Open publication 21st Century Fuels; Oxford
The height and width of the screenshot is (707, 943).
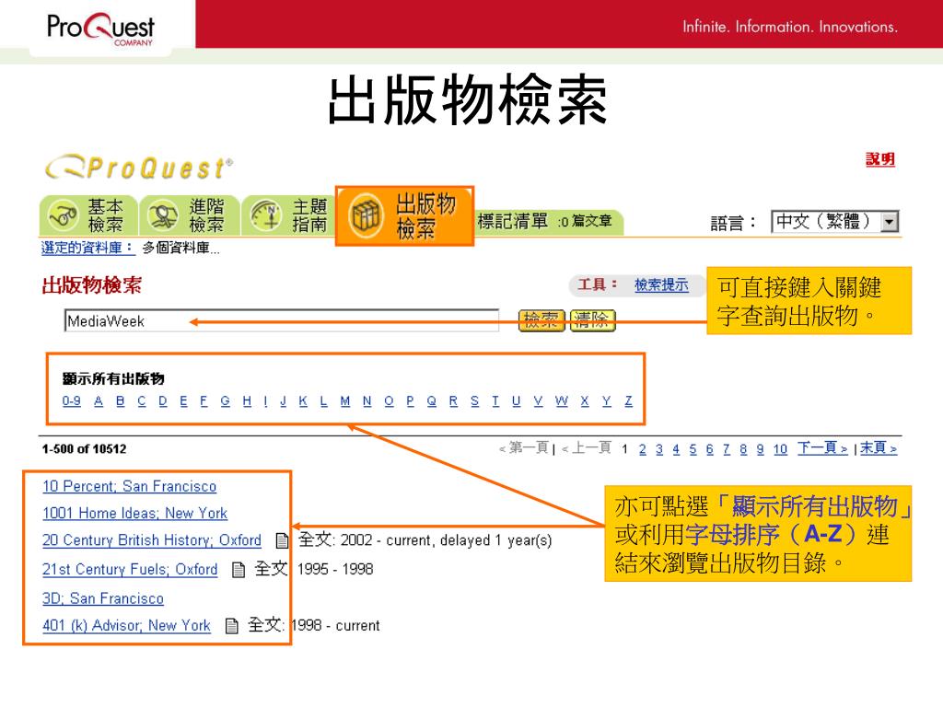pos(130,569)
